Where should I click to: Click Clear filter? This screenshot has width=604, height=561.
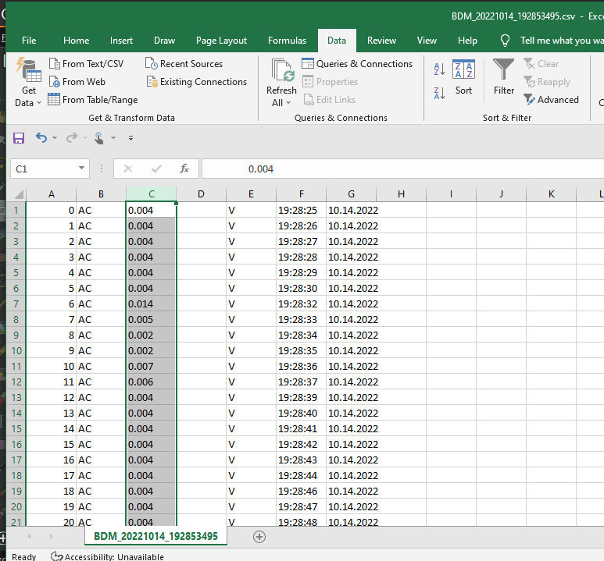coord(541,64)
